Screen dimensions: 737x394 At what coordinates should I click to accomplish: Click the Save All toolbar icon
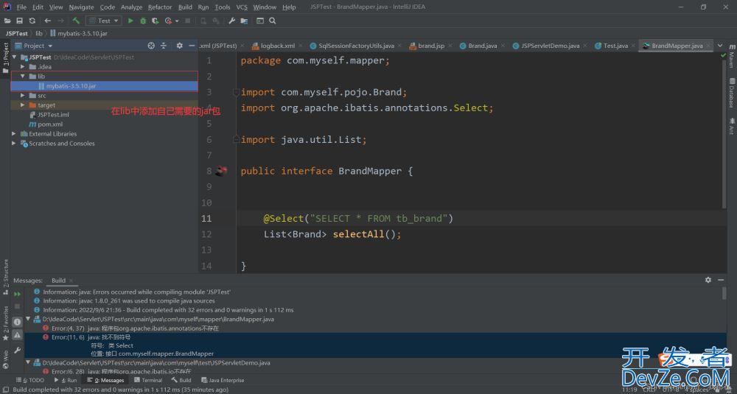click(x=20, y=21)
